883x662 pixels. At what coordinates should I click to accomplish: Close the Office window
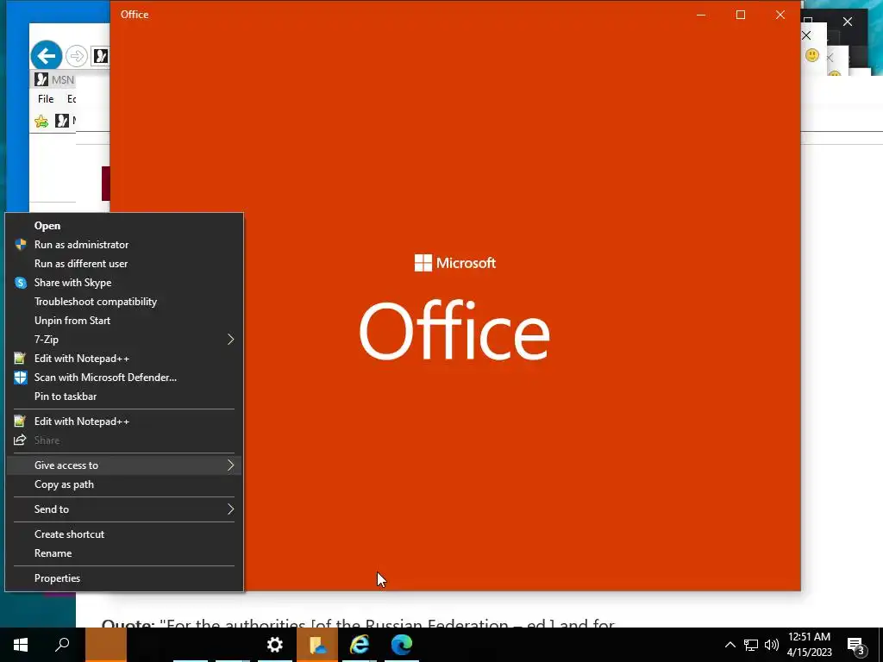pyautogui.click(x=780, y=15)
